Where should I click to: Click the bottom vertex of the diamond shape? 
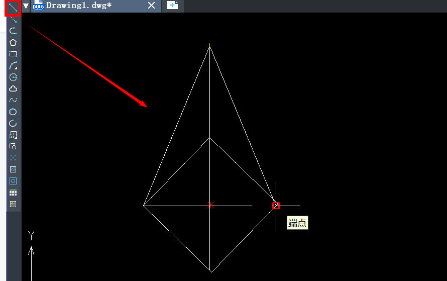point(211,271)
